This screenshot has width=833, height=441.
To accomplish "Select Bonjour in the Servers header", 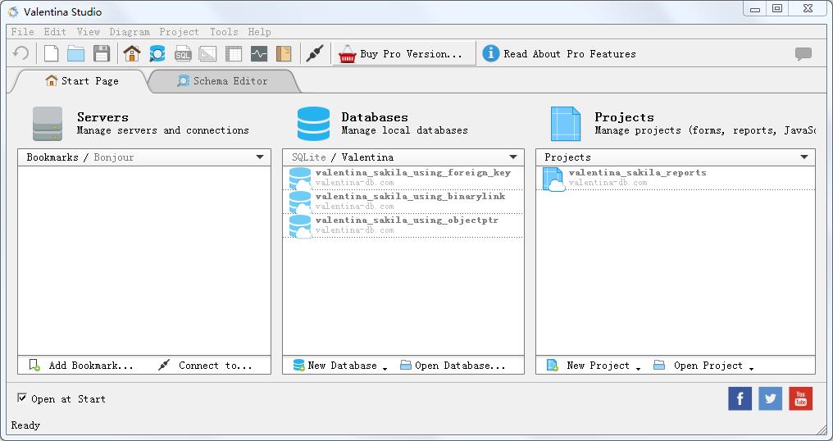I will [114, 157].
